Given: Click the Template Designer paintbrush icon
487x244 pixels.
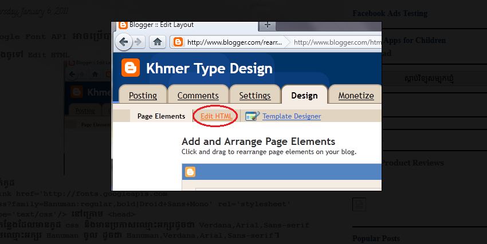Looking at the screenshot, I should (x=252, y=116).
